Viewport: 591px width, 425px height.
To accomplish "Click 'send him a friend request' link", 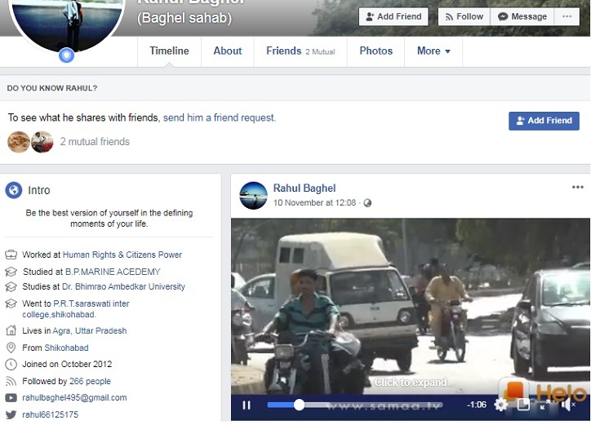I will click(x=219, y=117).
